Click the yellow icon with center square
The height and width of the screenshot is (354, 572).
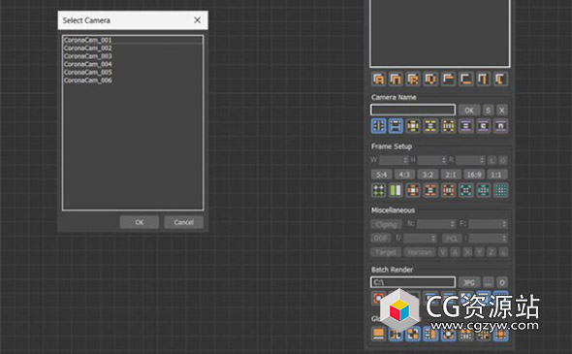click(x=413, y=126)
